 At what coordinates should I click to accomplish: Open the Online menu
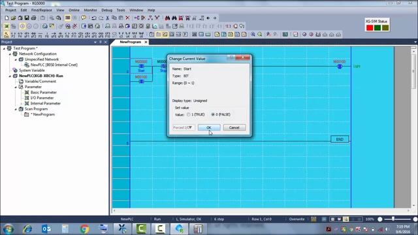(x=74, y=10)
